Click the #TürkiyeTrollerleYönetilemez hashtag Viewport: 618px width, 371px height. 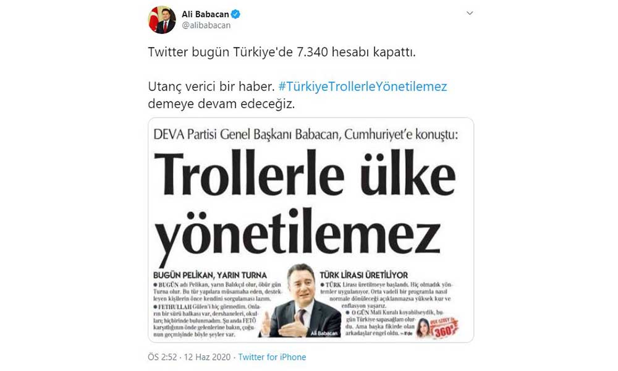(363, 87)
